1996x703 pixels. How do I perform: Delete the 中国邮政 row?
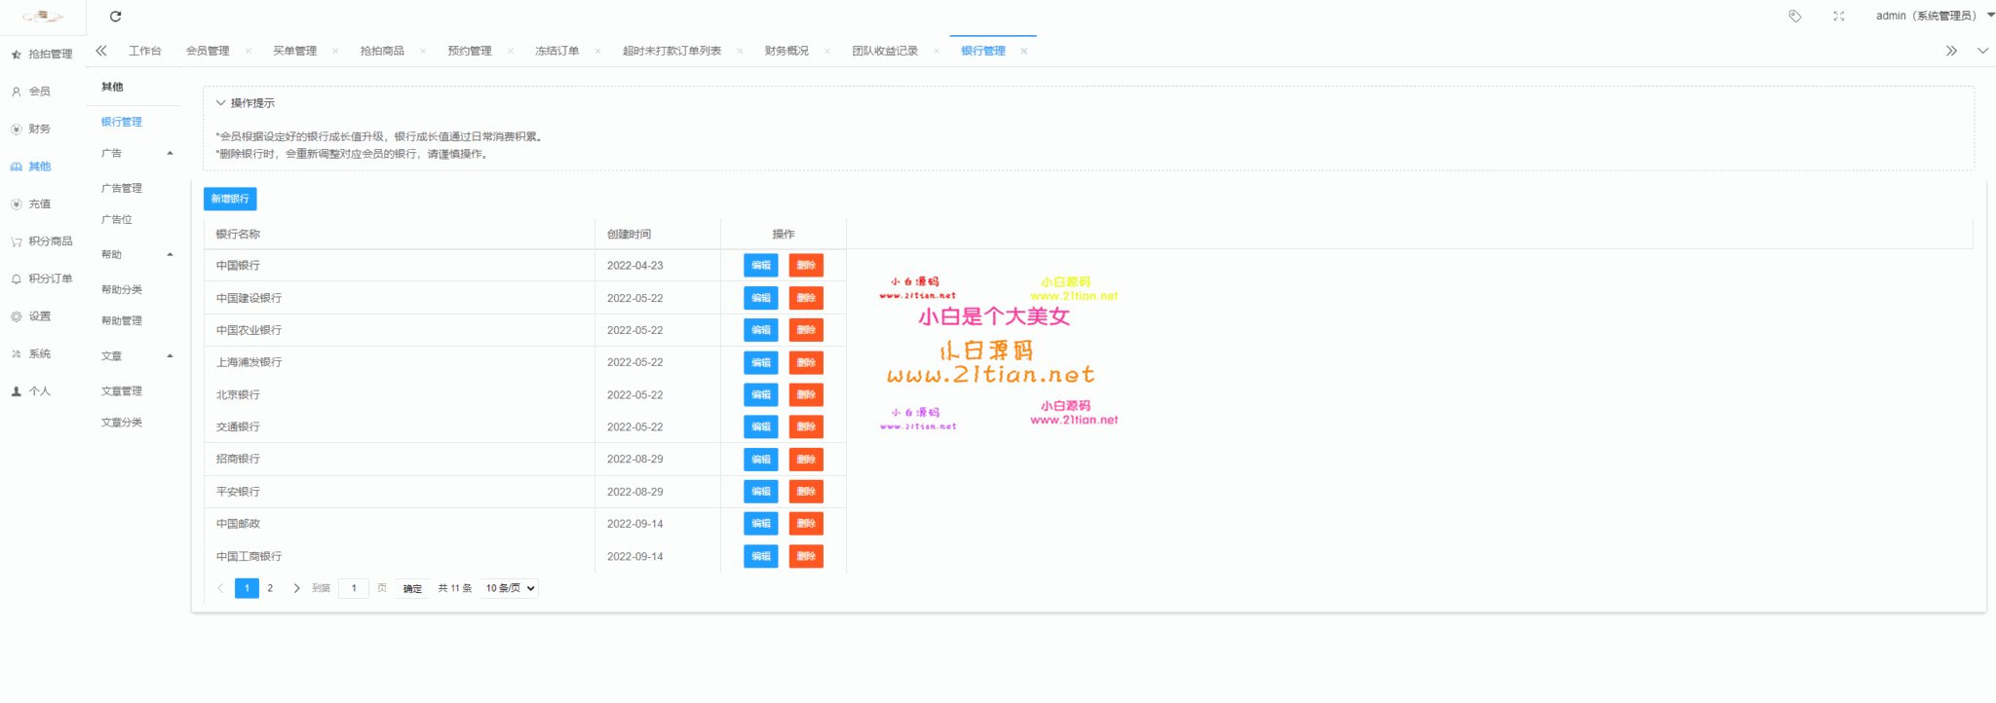(x=806, y=524)
